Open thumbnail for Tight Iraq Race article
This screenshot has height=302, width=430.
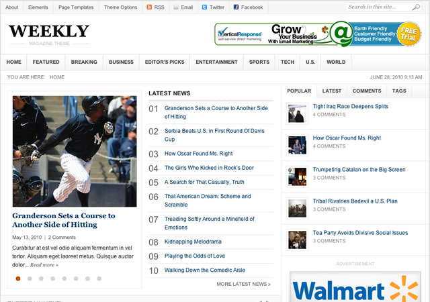pyautogui.click(x=297, y=113)
